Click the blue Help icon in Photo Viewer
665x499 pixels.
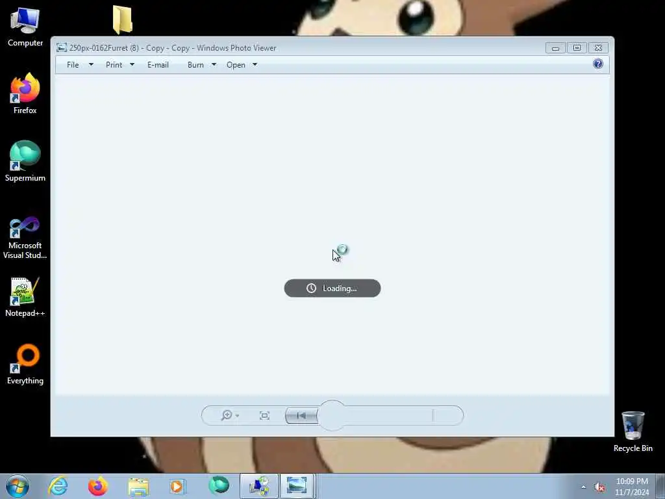[x=598, y=64]
